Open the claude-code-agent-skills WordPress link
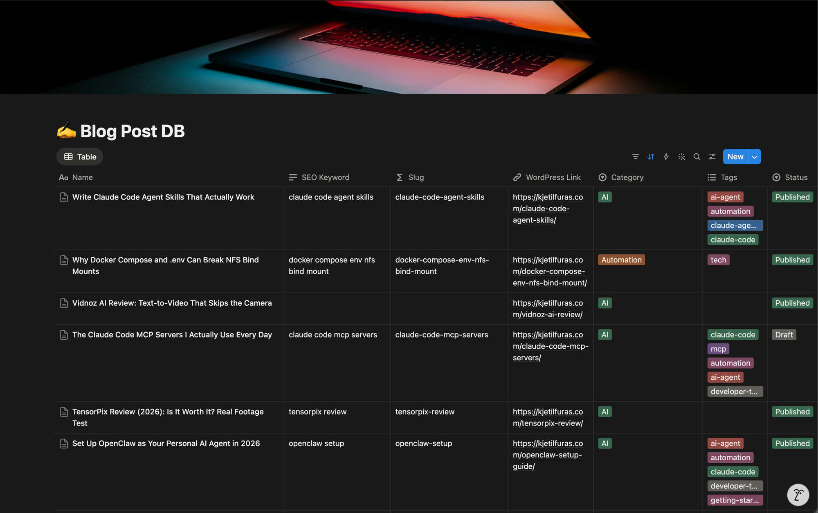The height and width of the screenshot is (513, 818). [x=548, y=208]
